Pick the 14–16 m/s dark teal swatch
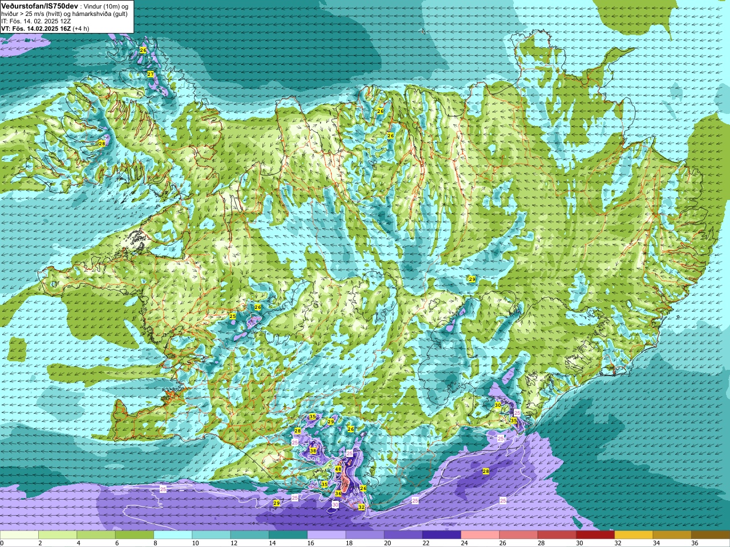Screen dimensions: 730x547 pyautogui.click(x=288, y=535)
